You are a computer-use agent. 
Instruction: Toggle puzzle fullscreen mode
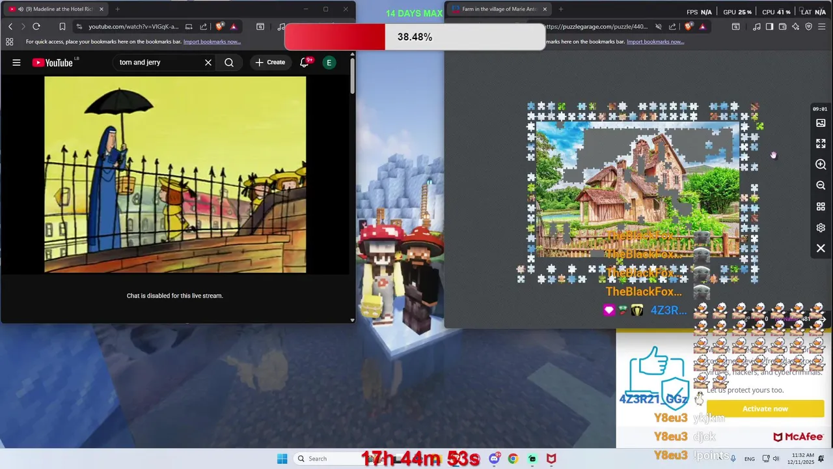click(x=821, y=143)
